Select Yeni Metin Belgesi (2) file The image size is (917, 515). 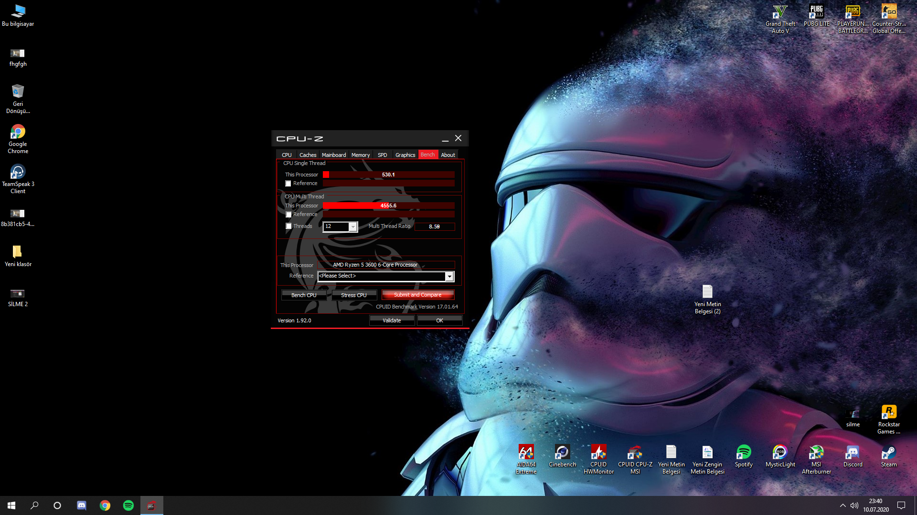pyautogui.click(x=707, y=299)
